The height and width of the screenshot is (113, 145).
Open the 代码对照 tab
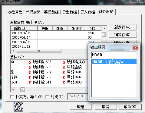point(33,12)
